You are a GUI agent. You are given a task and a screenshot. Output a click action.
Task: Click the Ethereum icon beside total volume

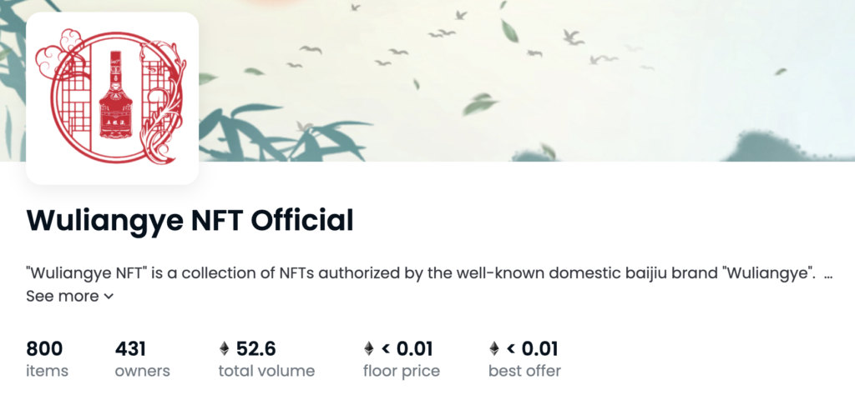pos(224,348)
